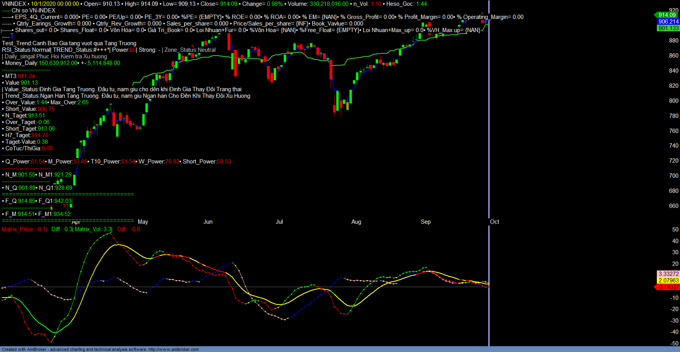Open the amibroker.com link in footer
This screenshot has width=680, height=352.
(x=173, y=349)
